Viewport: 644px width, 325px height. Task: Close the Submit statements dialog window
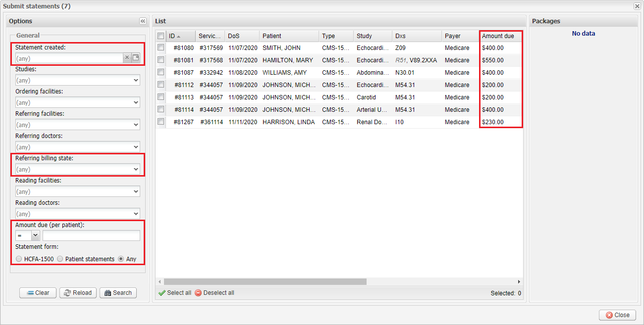[x=637, y=6]
